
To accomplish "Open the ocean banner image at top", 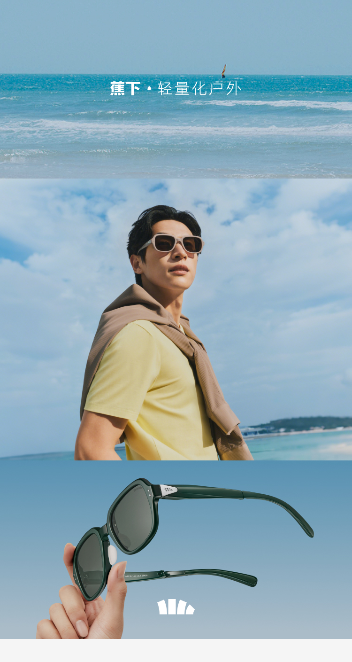I will 176,89.
